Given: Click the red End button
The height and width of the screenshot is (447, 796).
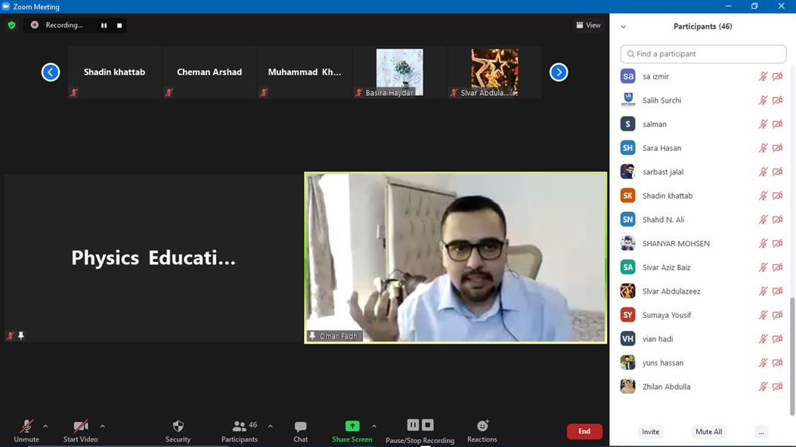Looking at the screenshot, I should [x=584, y=431].
